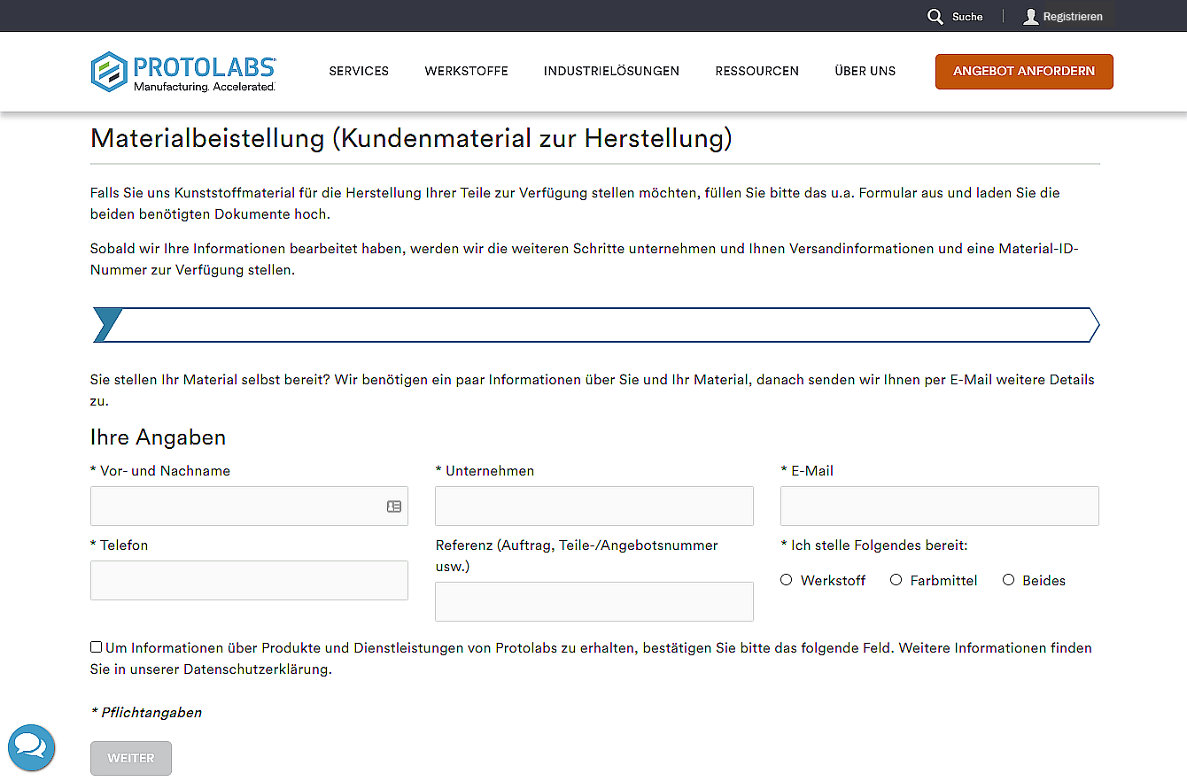The image size is (1187, 781).
Task: Click the Suche link text
Action: pos(967,17)
